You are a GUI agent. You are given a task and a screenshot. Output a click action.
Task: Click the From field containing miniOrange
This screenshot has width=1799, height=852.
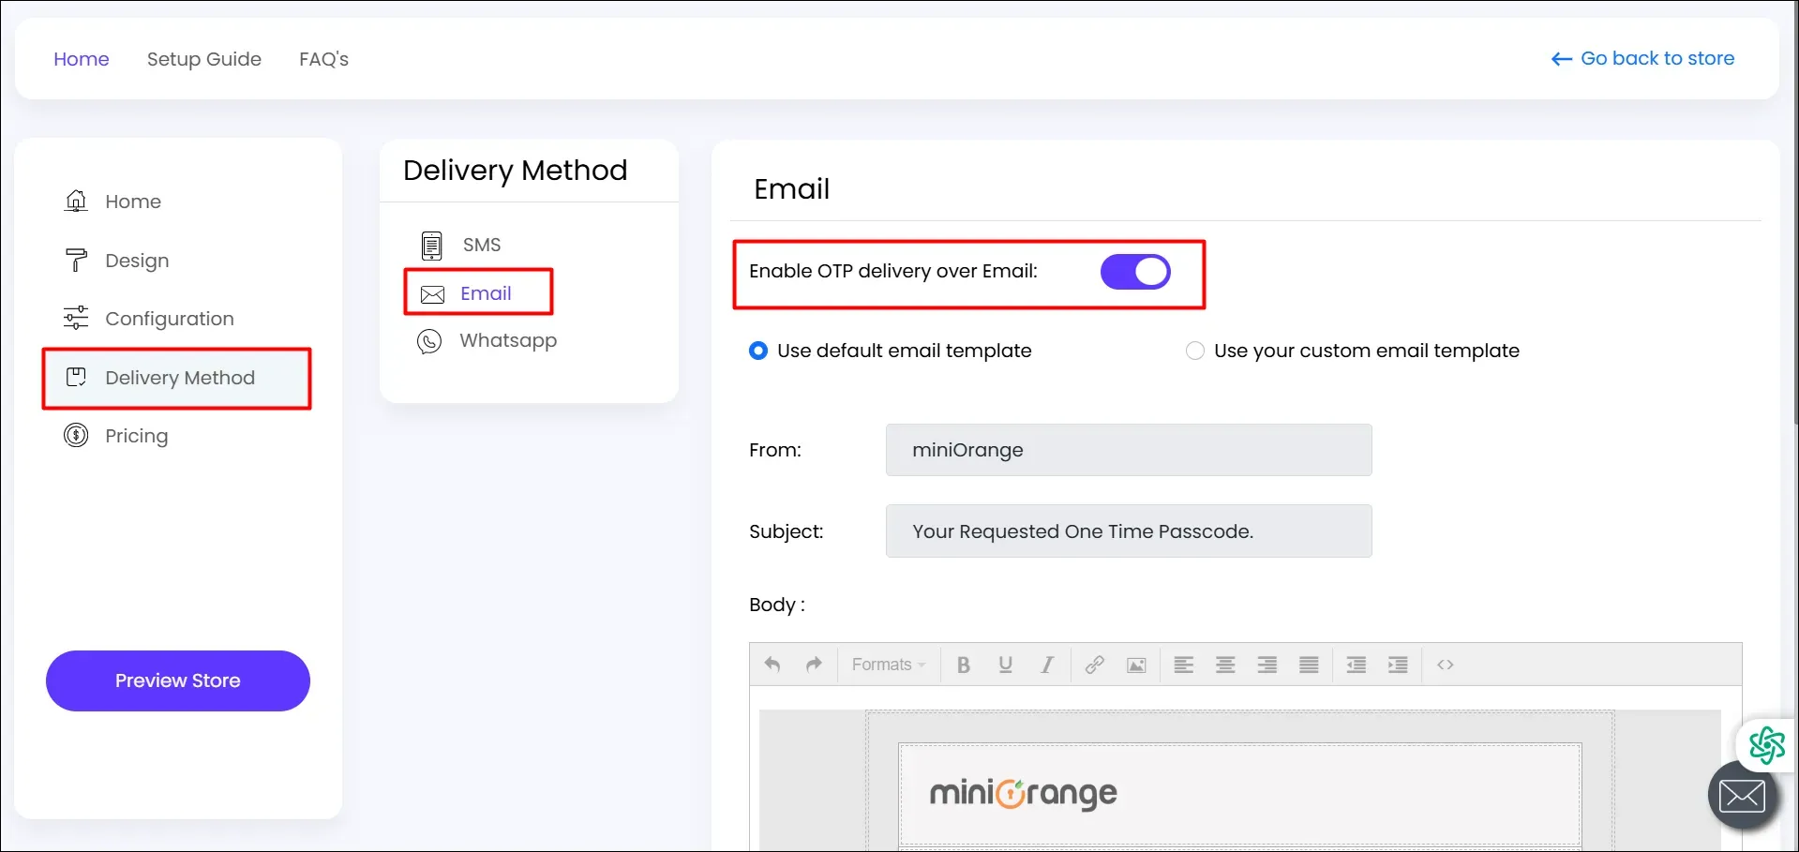click(x=1129, y=450)
